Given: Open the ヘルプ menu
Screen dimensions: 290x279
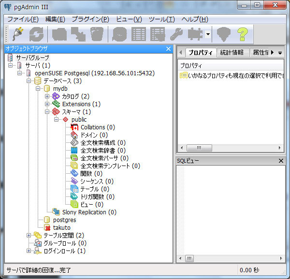Looking at the screenshot, I should pos(195,19).
